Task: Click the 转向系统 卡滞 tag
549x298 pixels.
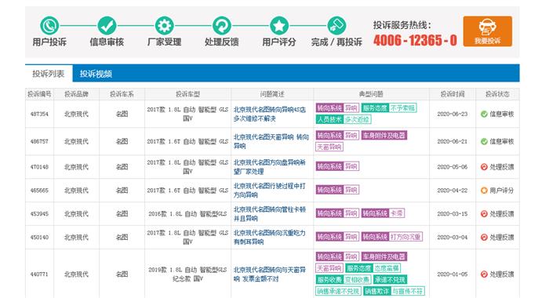Action: (383, 213)
